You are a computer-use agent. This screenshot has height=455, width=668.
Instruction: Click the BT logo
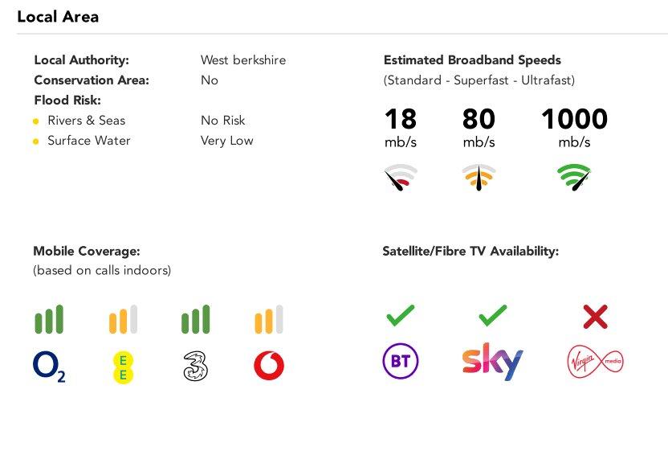(401, 361)
